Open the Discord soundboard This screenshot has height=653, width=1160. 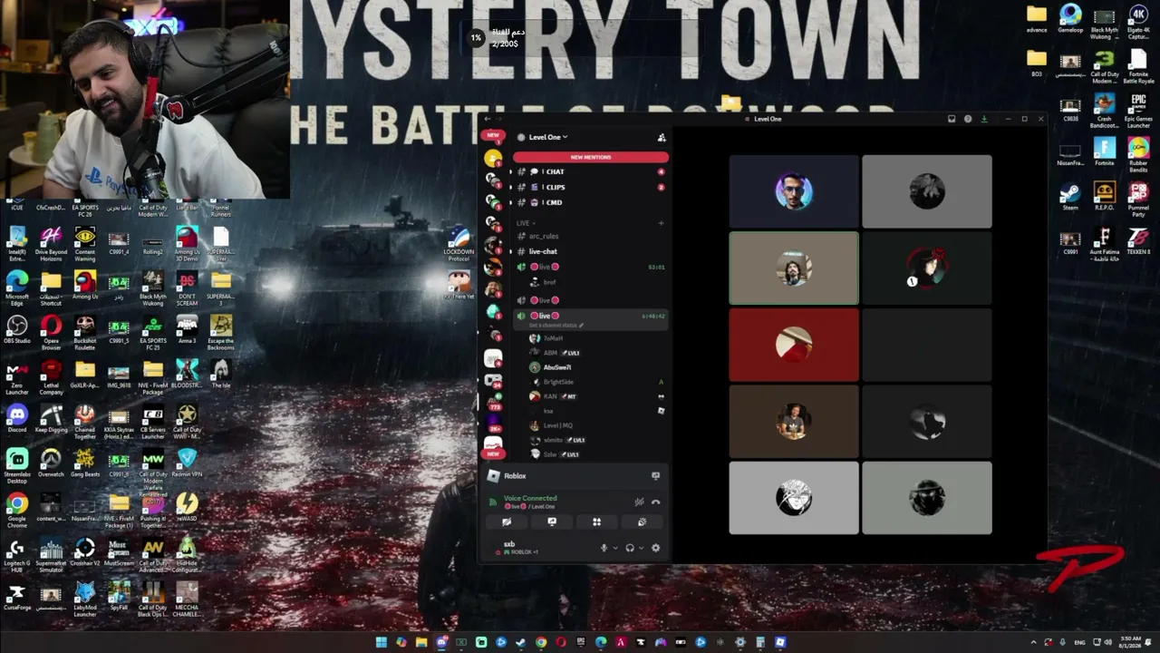tap(642, 521)
